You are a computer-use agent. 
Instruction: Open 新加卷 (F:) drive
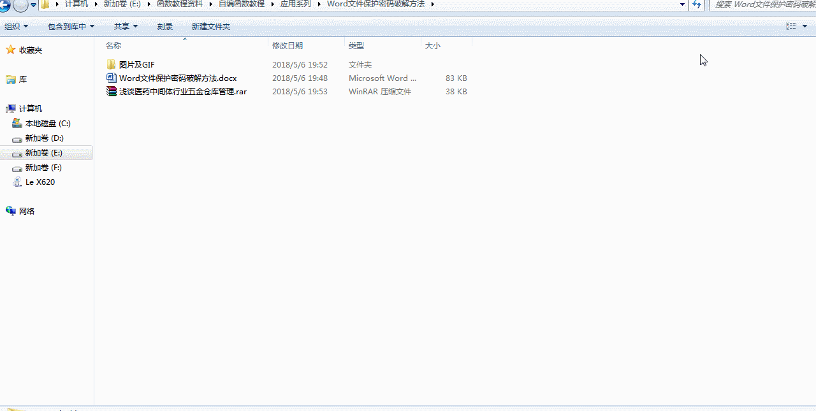click(43, 168)
